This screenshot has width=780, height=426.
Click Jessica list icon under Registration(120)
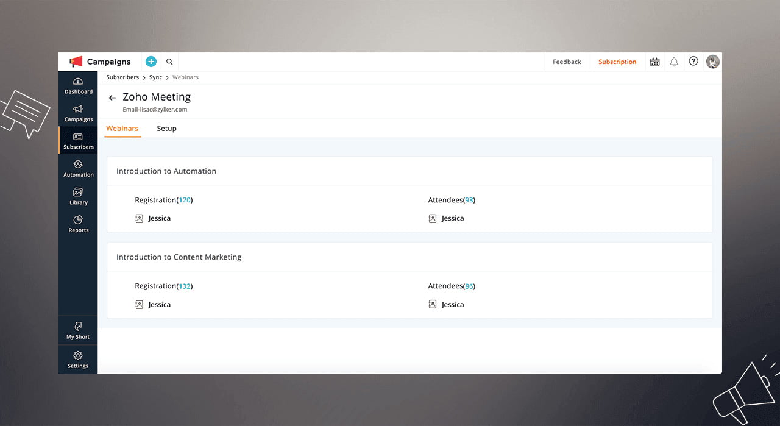coord(139,218)
